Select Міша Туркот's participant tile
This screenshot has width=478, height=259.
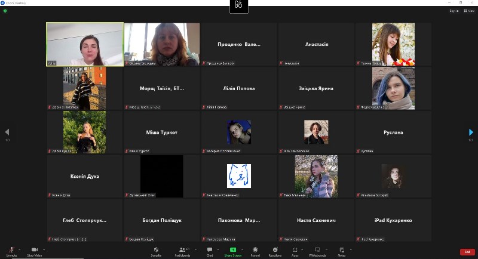(x=161, y=132)
